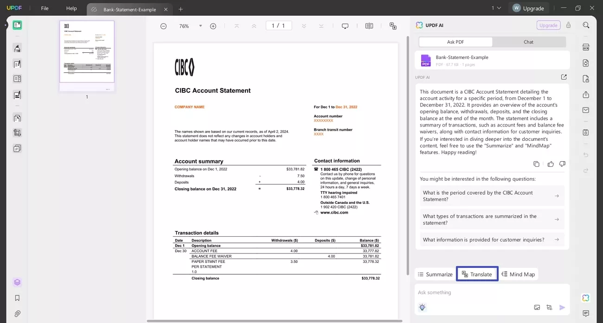This screenshot has width=603, height=323.
Task: Send the AI message
Action: tap(562, 307)
